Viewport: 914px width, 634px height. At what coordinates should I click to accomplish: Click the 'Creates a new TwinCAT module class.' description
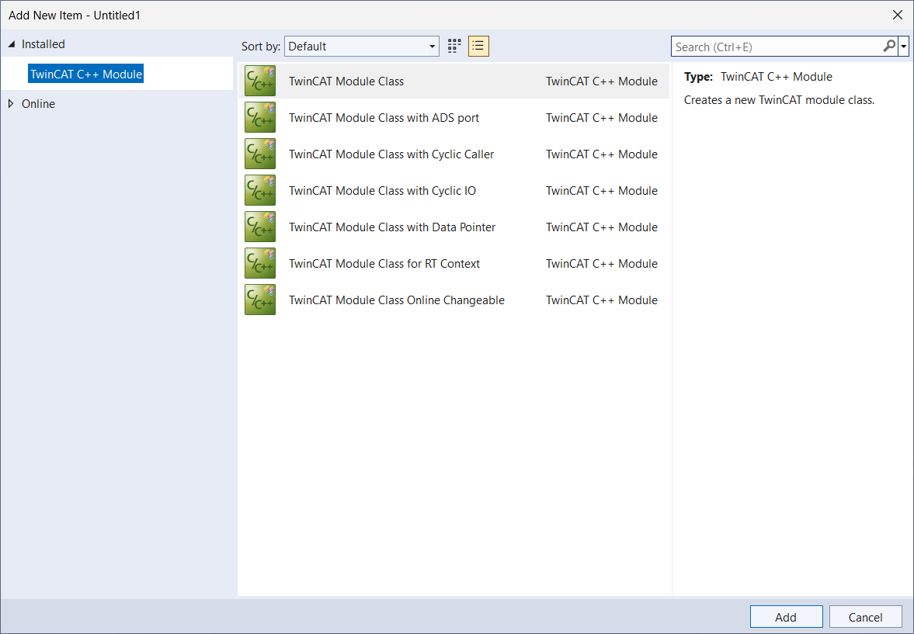[x=779, y=100]
